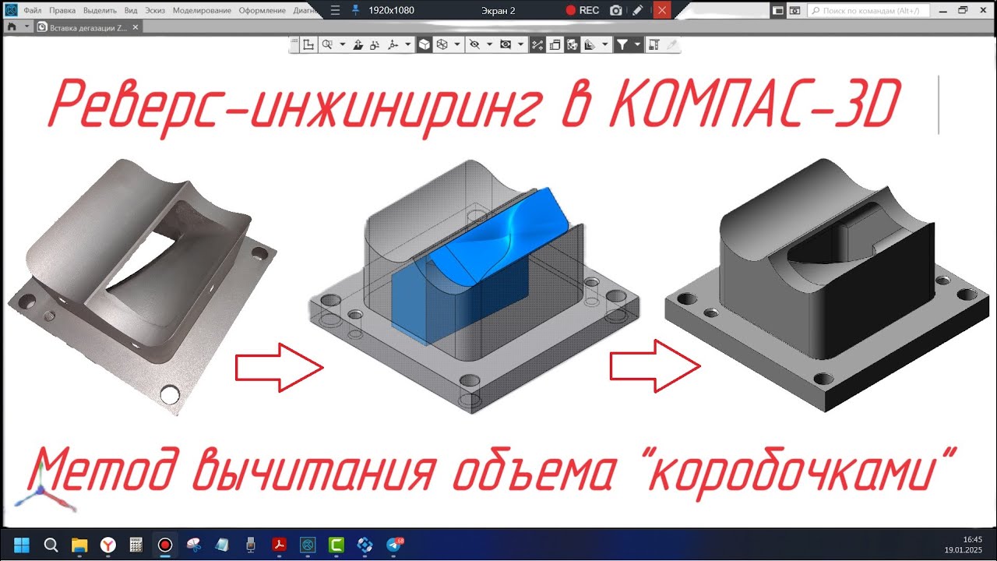Click the layers display icon
The width and height of the screenshot is (997, 561).
pos(590,45)
